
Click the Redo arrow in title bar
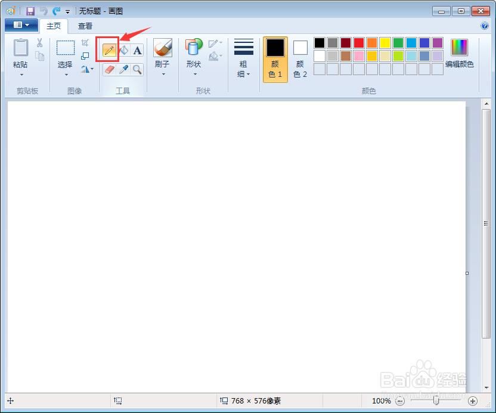pos(56,11)
